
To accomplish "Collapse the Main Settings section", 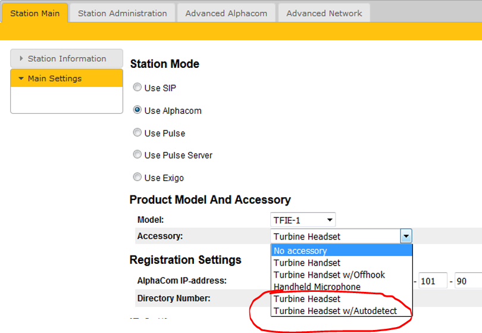I will point(55,79).
